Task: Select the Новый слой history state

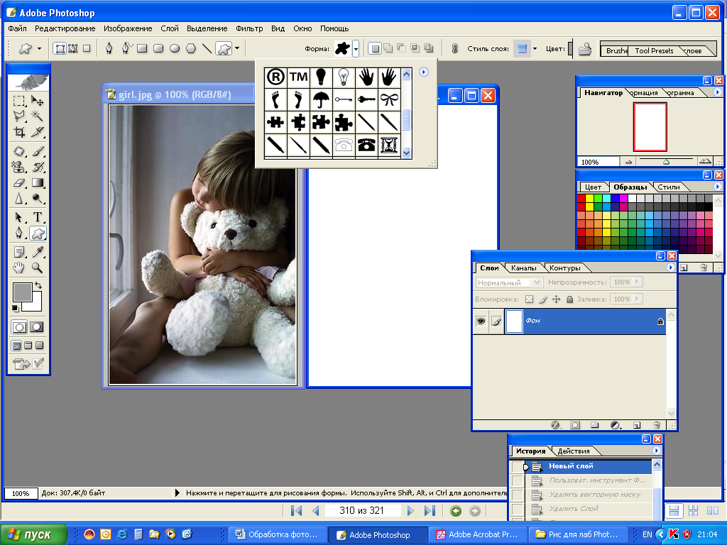Action: pyautogui.click(x=589, y=466)
